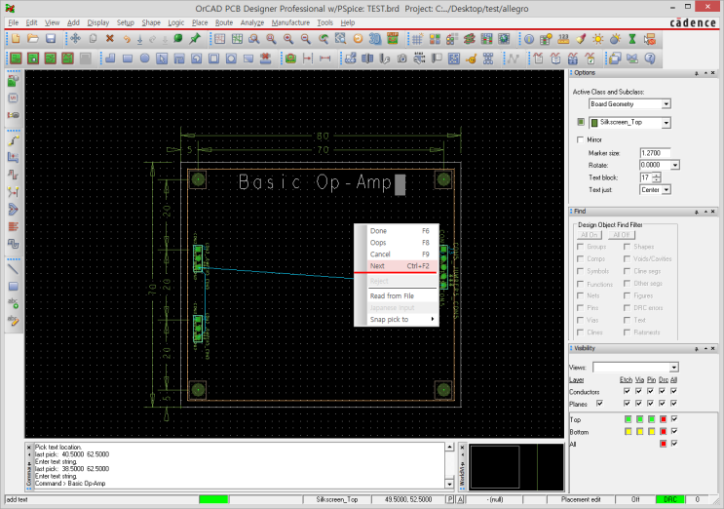724x509 pixels.
Task: Click Cancel in the context menu
Action: 380,254
